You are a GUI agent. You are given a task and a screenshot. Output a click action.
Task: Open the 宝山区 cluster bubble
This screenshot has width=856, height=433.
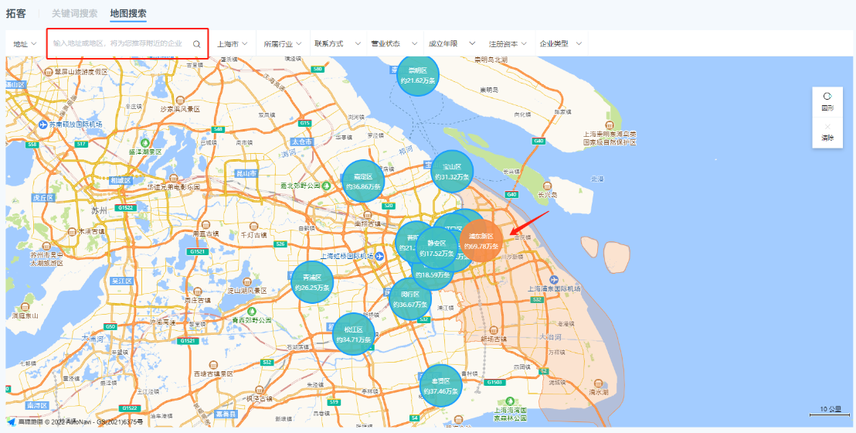[452, 171]
